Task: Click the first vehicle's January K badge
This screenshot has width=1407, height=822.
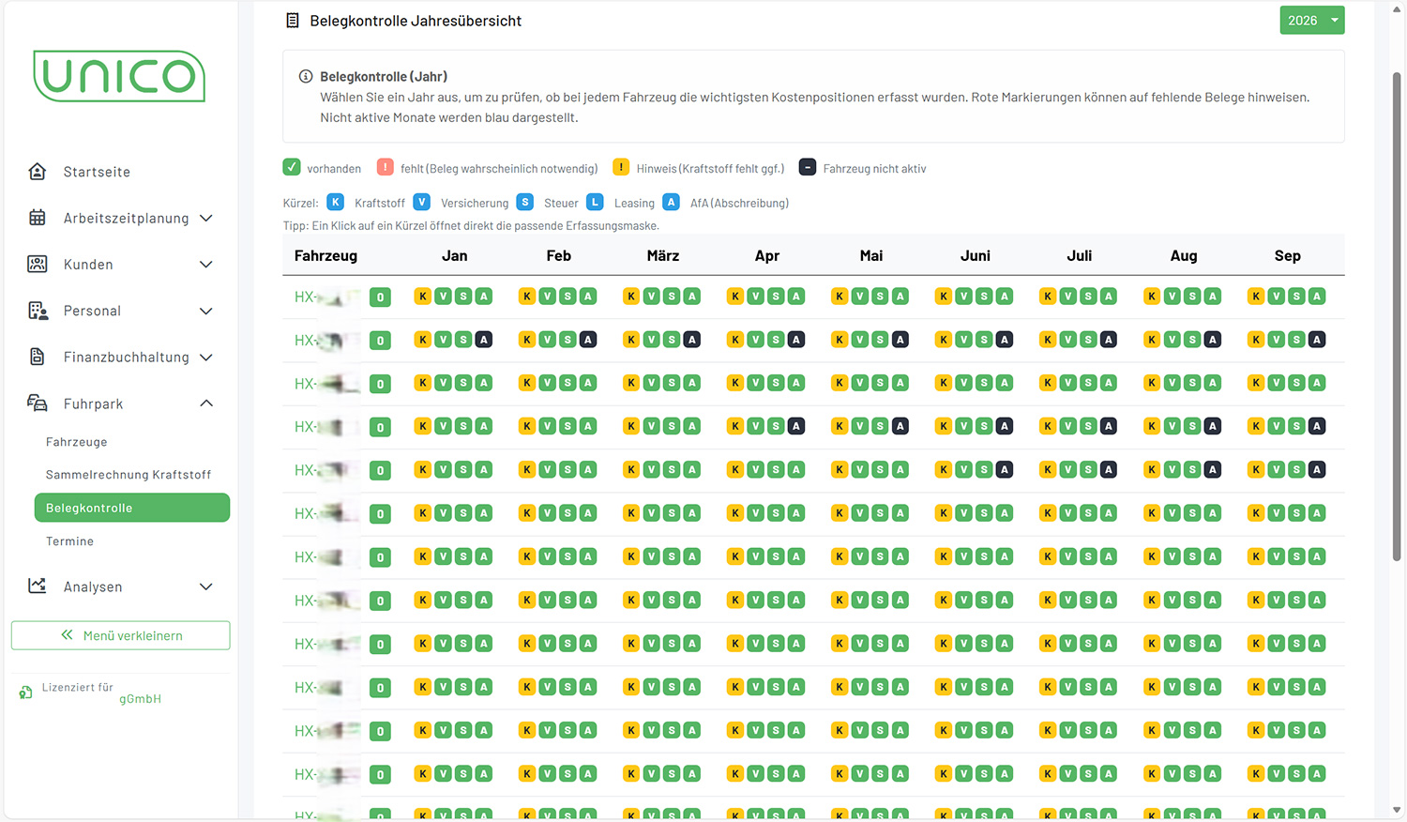Action: point(423,297)
